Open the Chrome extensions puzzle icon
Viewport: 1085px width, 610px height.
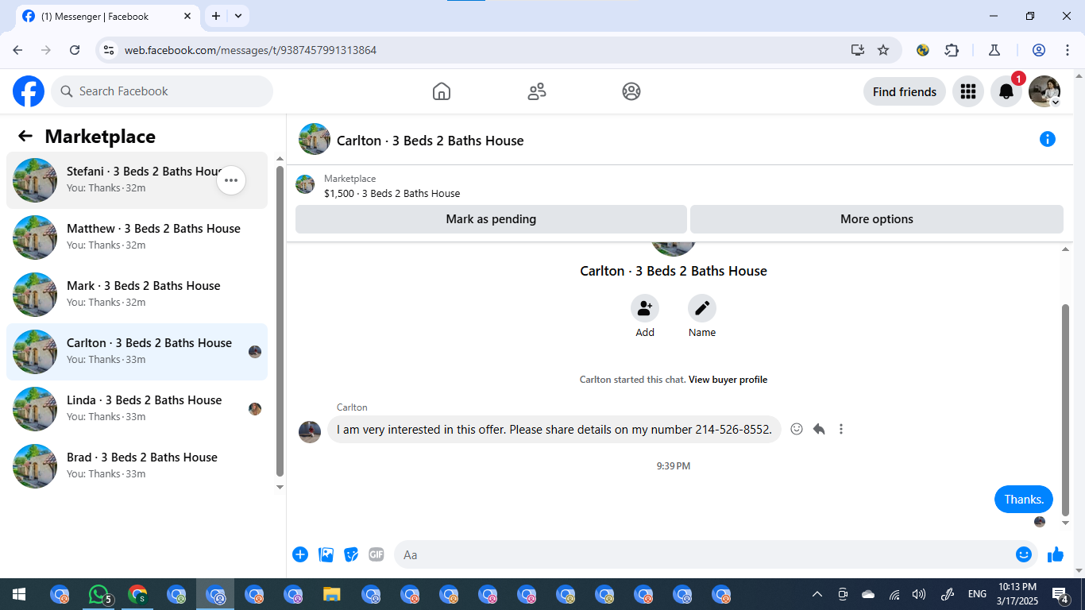click(952, 50)
